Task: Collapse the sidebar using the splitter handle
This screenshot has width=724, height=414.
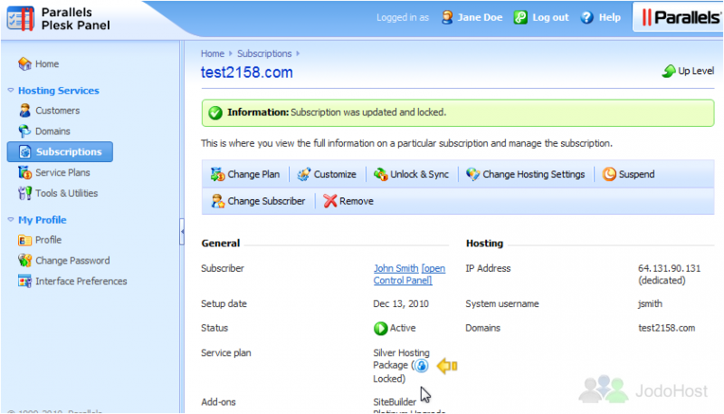Action: point(182,231)
